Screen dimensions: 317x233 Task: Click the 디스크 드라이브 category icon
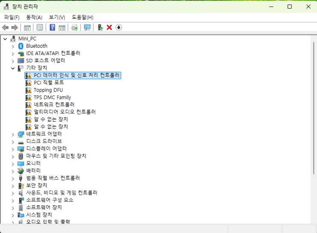21,142
